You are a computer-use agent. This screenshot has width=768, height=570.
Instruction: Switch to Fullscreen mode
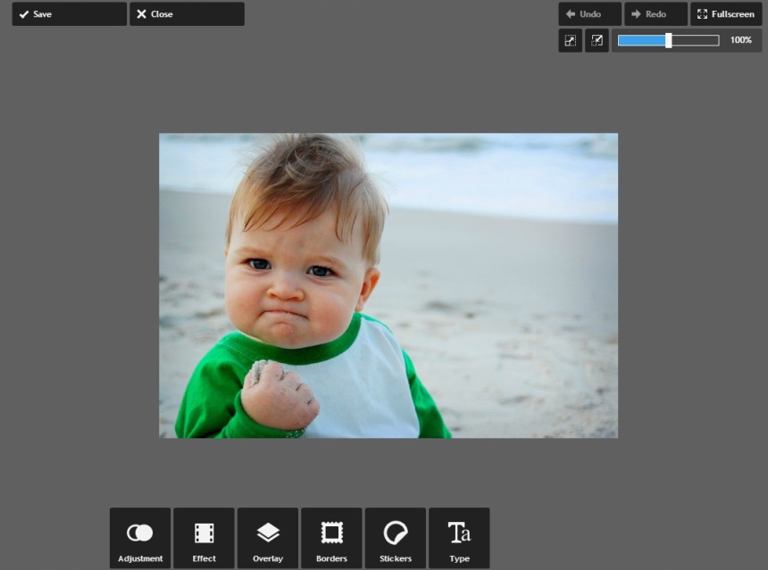click(x=726, y=14)
